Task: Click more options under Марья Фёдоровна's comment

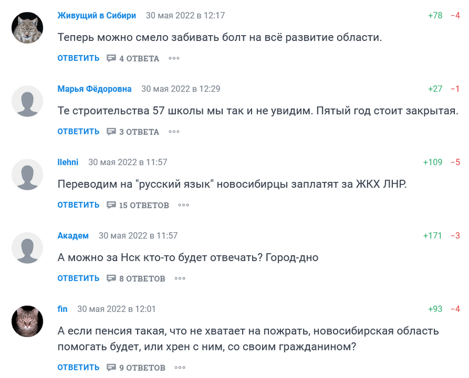Action: coord(174,132)
